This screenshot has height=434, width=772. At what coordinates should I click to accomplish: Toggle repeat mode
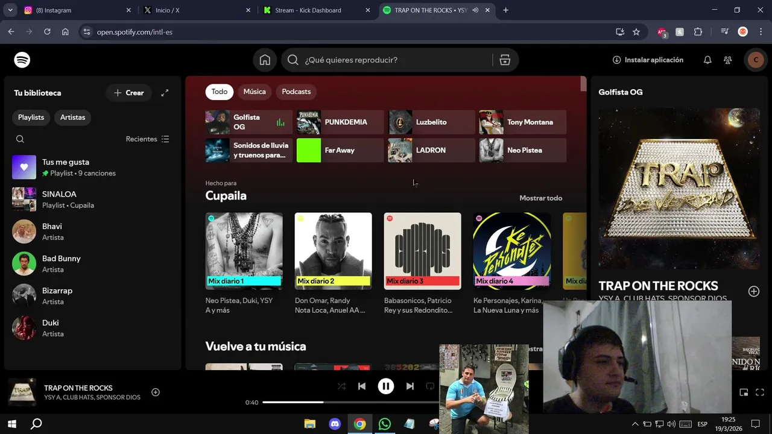pyautogui.click(x=430, y=386)
